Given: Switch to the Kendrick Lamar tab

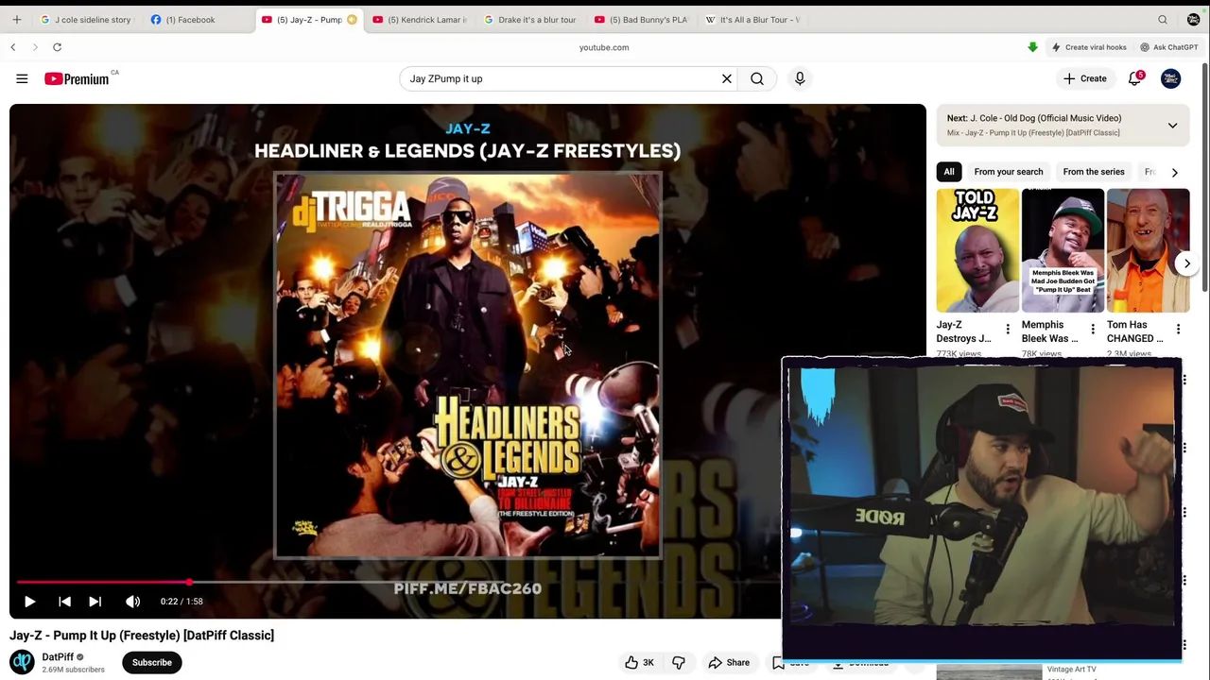Looking at the screenshot, I should [x=419, y=19].
